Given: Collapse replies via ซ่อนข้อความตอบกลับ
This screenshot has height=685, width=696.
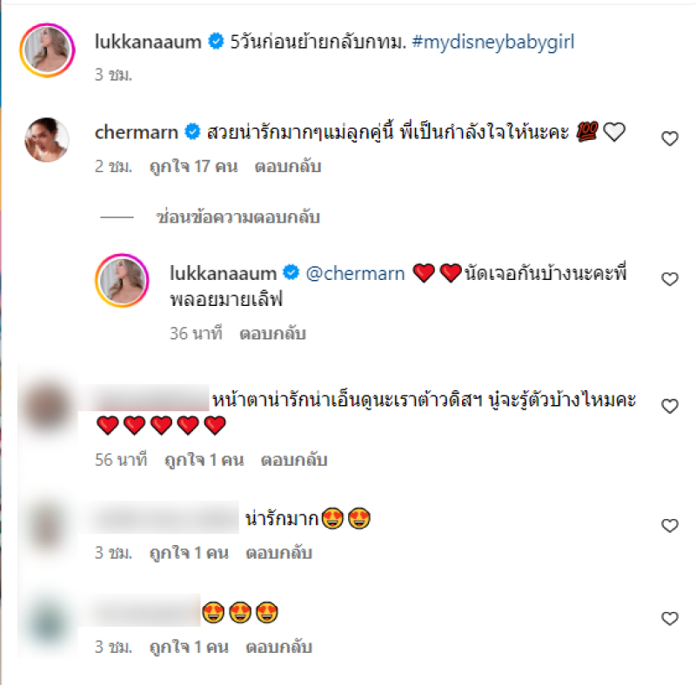Looking at the screenshot, I should pyautogui.click(x=238, y=217).
